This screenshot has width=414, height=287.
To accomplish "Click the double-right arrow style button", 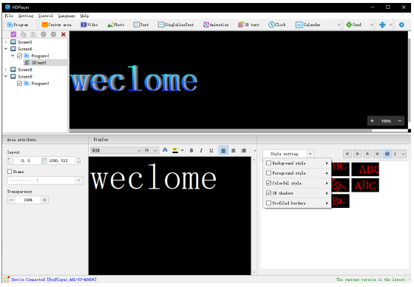I will (x=357, y=154).
